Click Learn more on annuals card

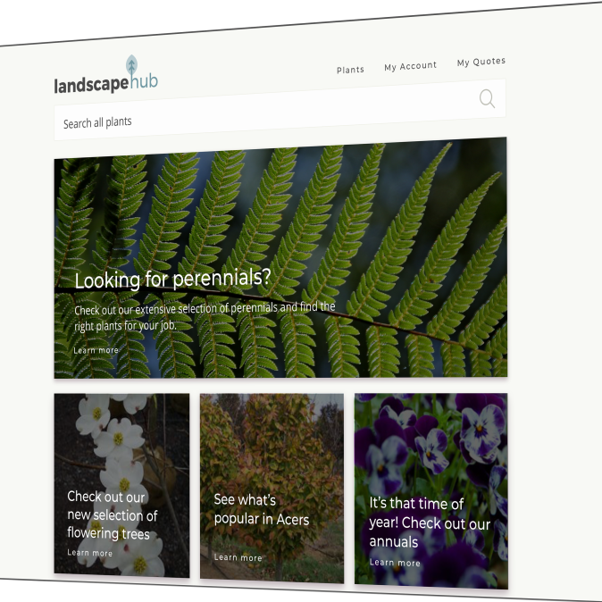[395, 563]
